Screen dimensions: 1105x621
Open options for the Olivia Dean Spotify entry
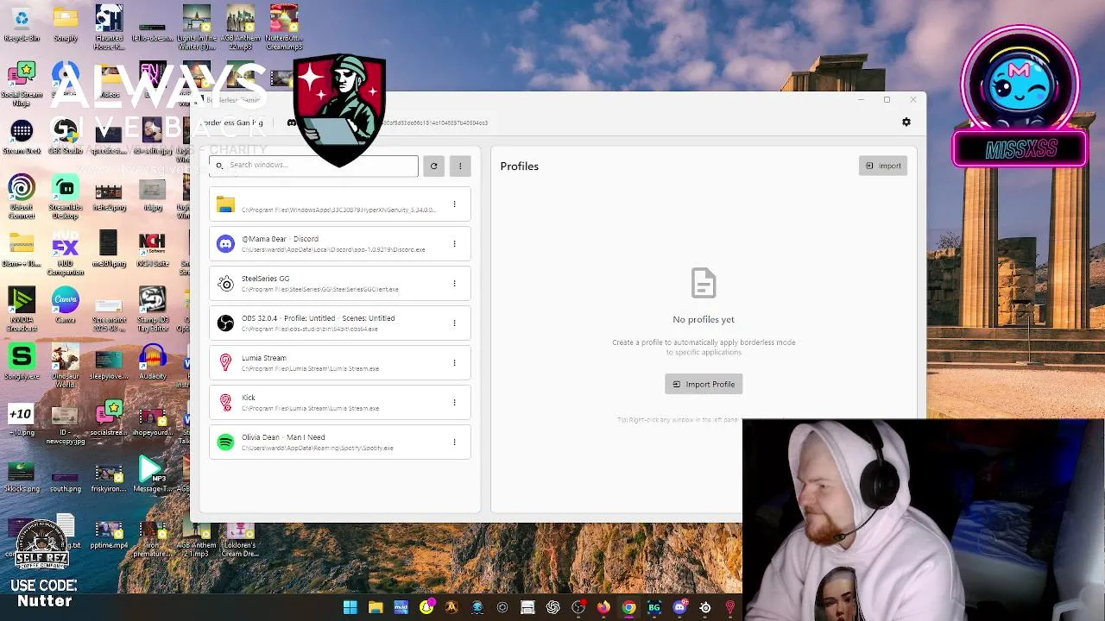point(454,442)
